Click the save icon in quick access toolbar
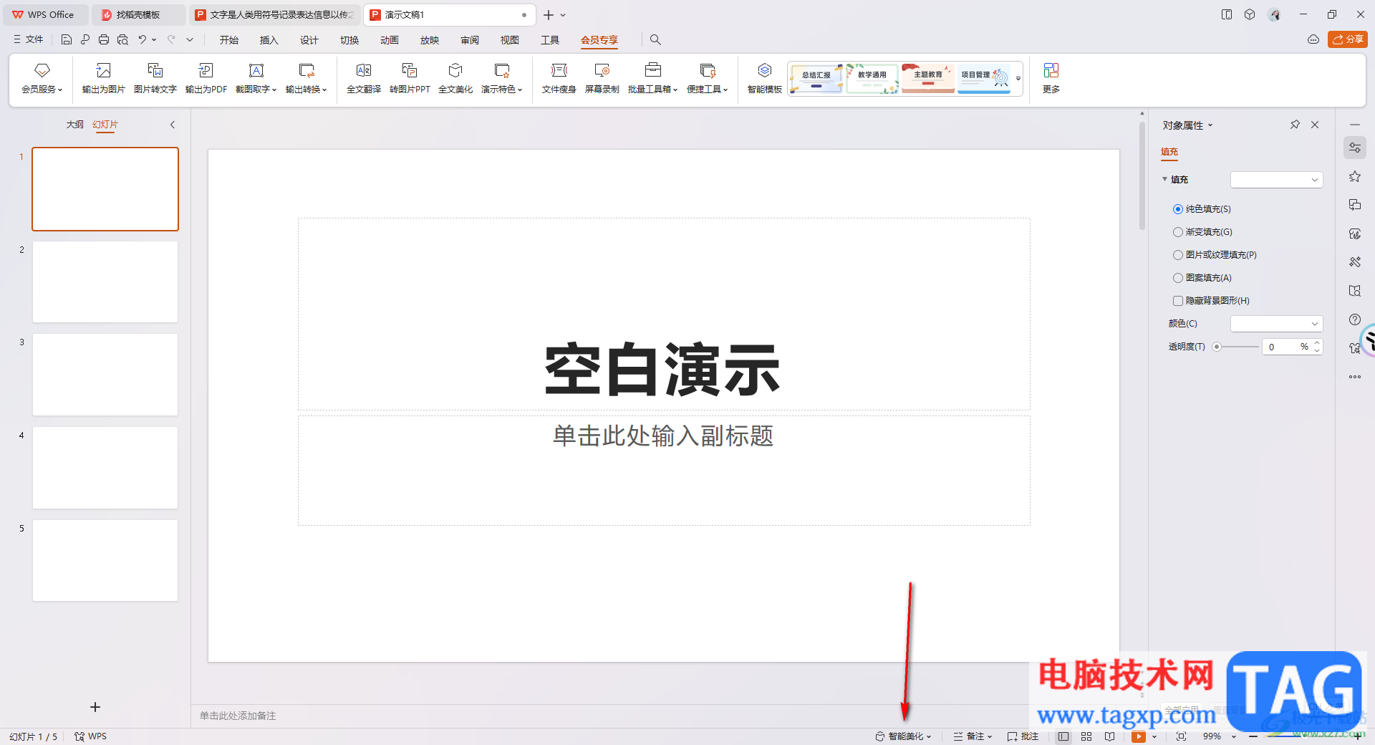 [67, 40]
